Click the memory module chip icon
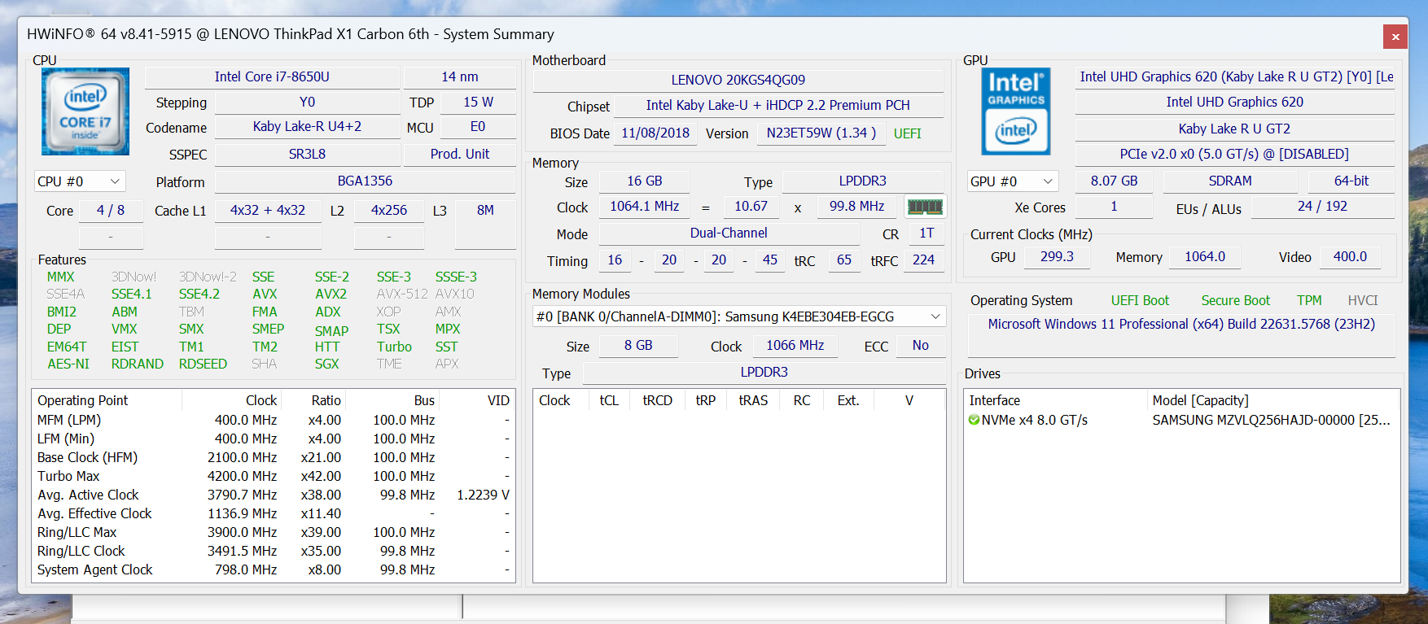Image resolution: width=1428 pixels, height=624 pixels. 925,207
